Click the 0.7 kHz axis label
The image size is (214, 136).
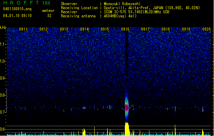pyautogui.click(x=3, y=112)
